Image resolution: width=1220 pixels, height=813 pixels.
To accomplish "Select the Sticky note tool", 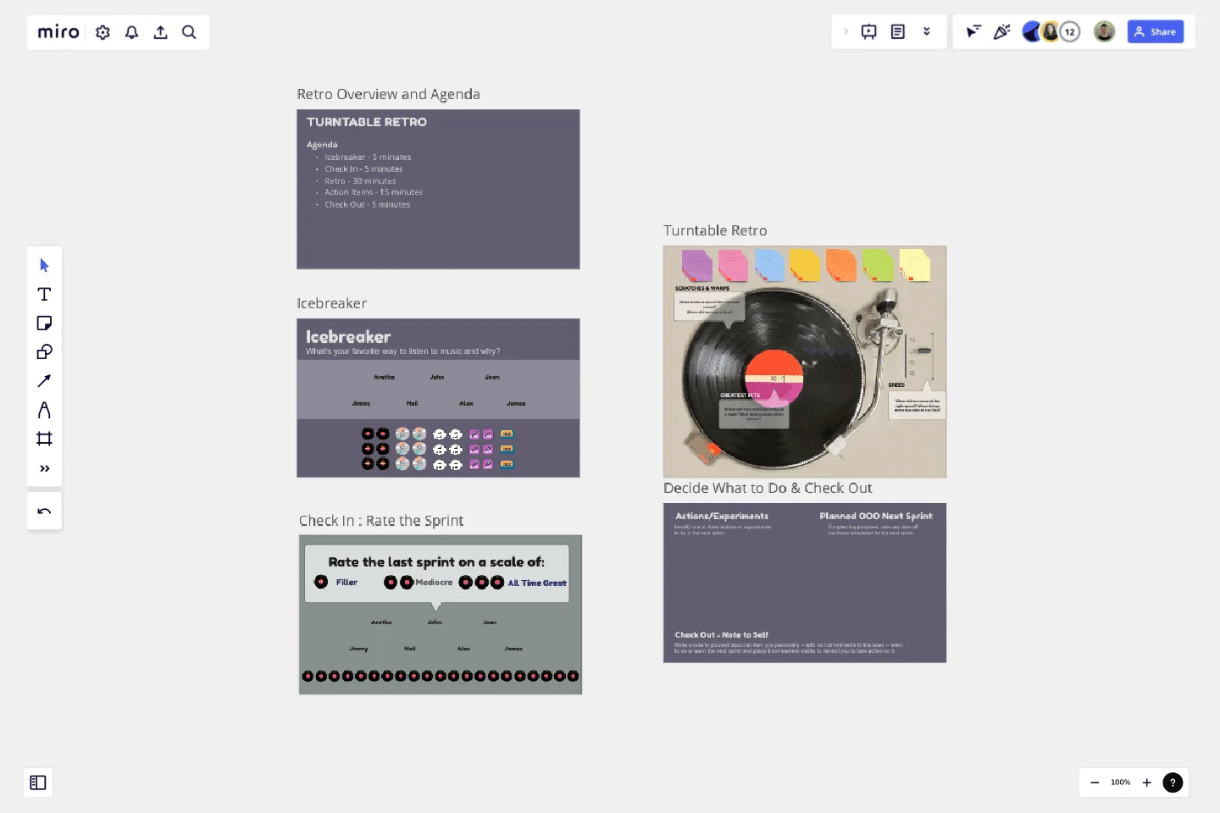I will coord(44,323).
